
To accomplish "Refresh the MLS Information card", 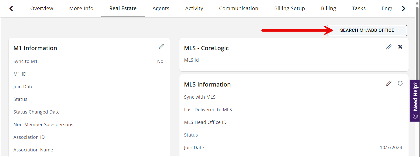I will [x=400, y=83].
